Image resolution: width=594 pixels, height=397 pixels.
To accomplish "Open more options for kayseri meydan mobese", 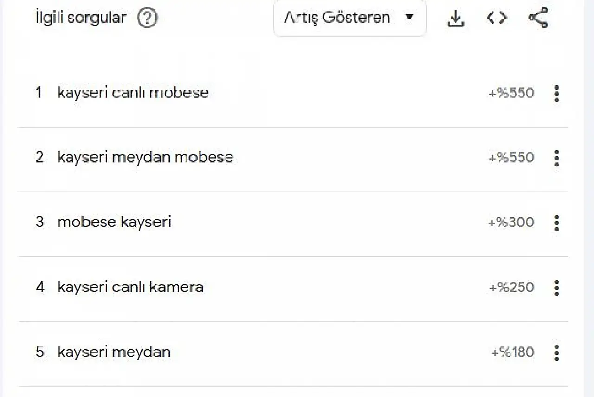I will (x=557, y=158).
